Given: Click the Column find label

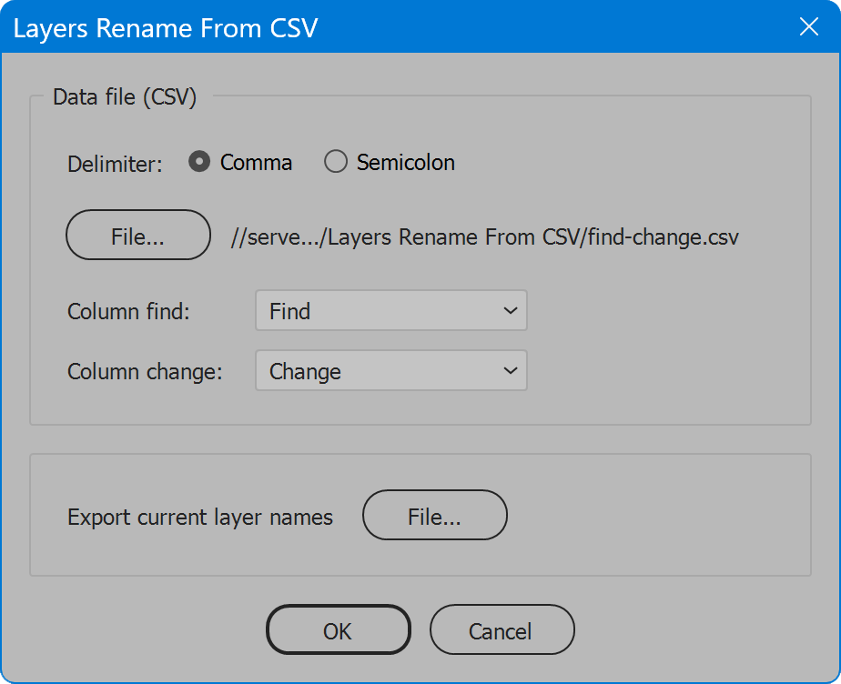Looking at the screenshot, I should tap(128, 311).
